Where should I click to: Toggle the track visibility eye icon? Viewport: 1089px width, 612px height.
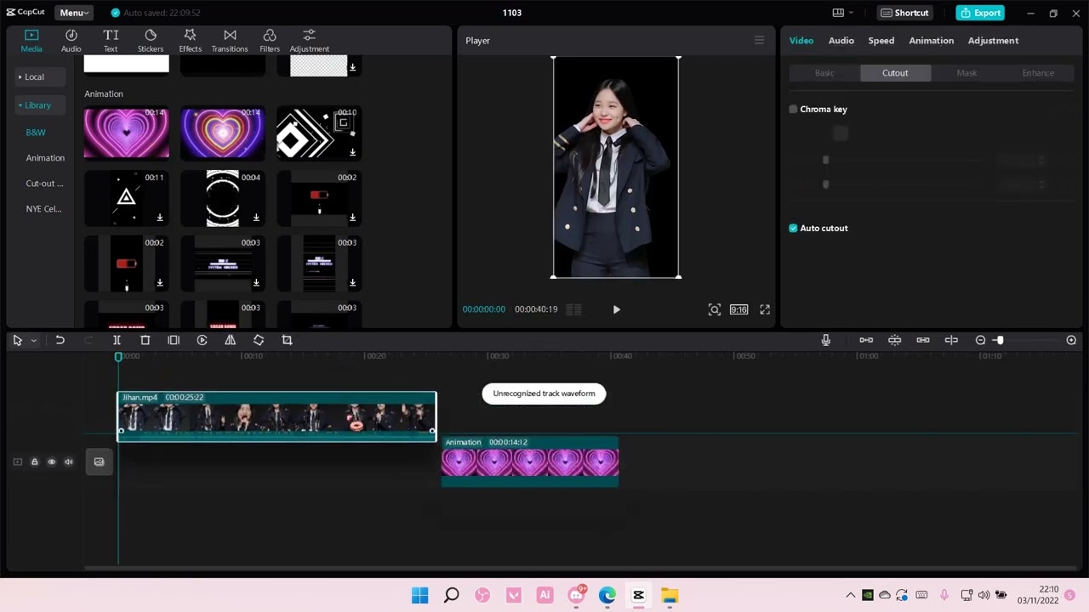51,462
